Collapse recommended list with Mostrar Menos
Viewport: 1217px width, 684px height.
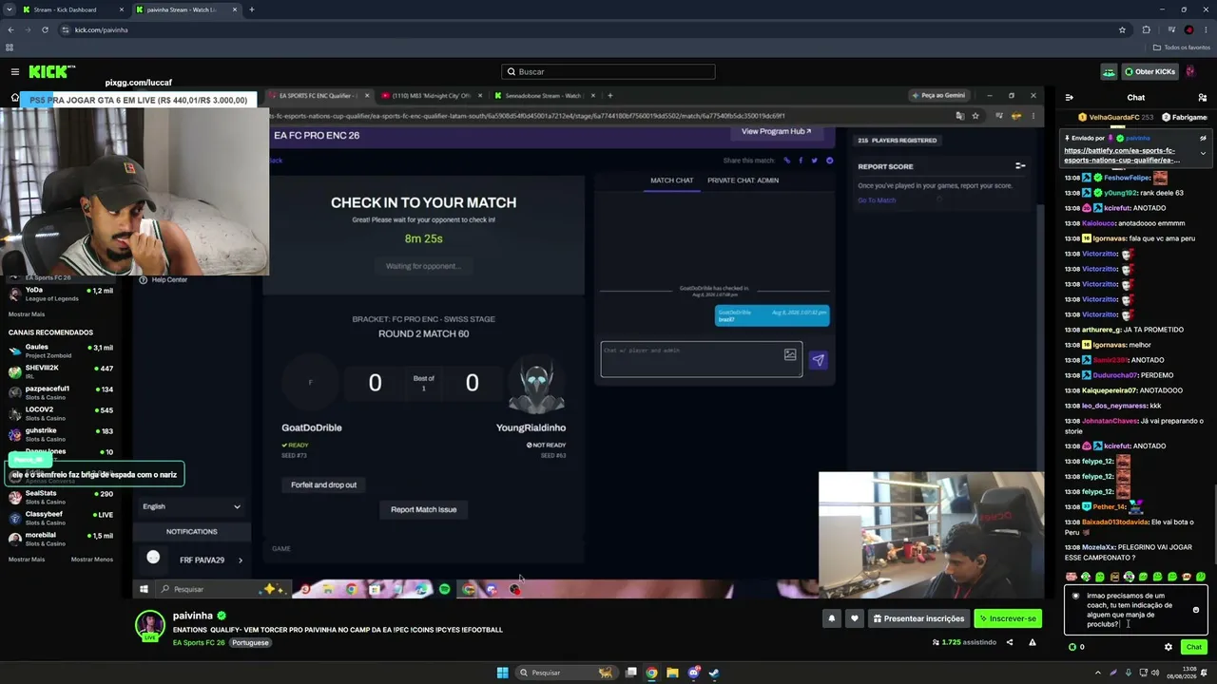pos(92,560)
